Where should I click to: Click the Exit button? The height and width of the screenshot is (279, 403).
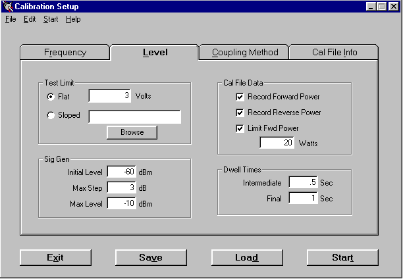(55, 257)
